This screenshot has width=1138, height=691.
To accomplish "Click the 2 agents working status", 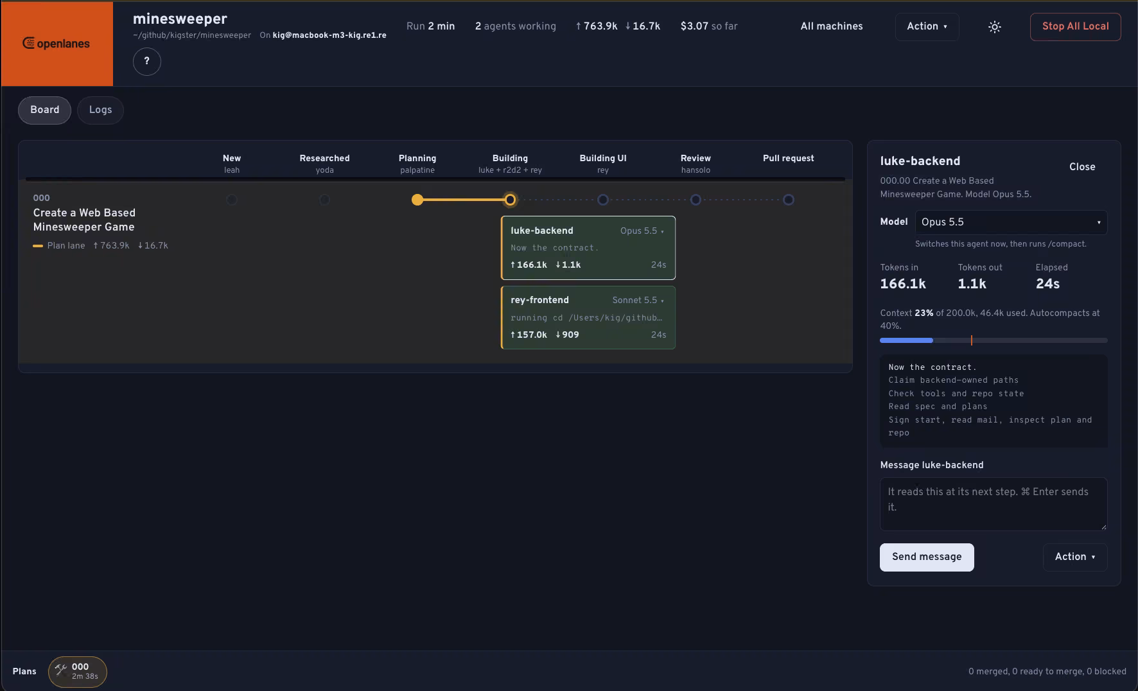I will coord(516,26).
